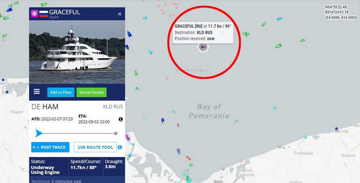Select the dark blue ship near Bay of Pomerania
Screen dimensions: 360x183
coord(163,120)
